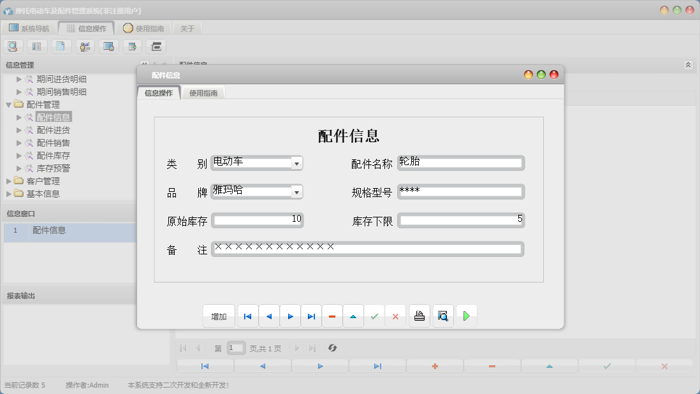700x394 pixels.
Task: Click the 备注 remarks text field
Action: (x=368, y=249)
